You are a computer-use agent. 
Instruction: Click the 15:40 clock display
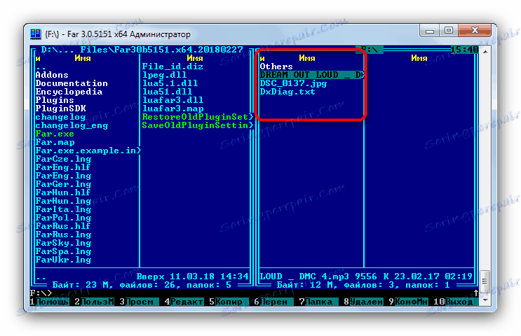[x=464, y=50]
